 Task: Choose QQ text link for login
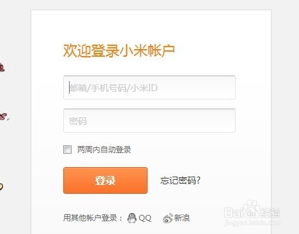click(x=145, y=218)
